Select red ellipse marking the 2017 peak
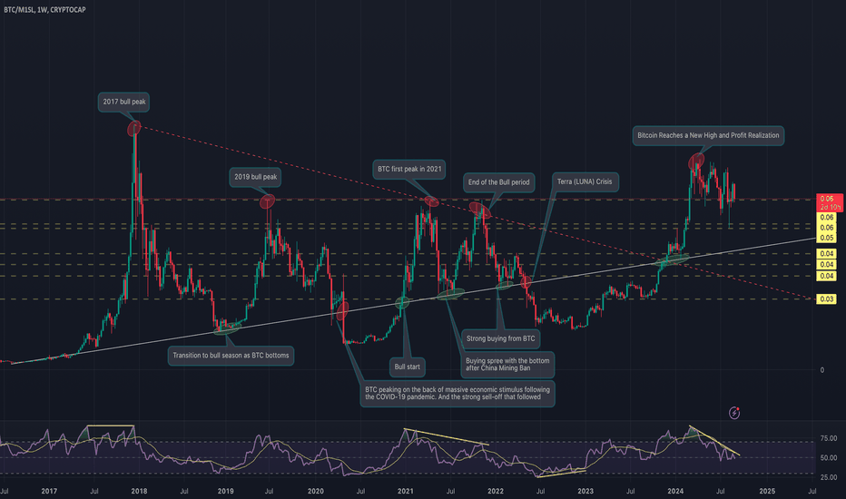Image resolution: width=846 pixels, height=499 pixels. click(x=133, y=129)
